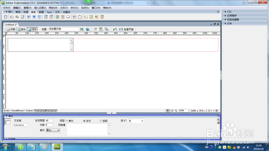Insert a Textarea icon
The height and width of the screenshot is (151, 269).
tap(23, 17)
